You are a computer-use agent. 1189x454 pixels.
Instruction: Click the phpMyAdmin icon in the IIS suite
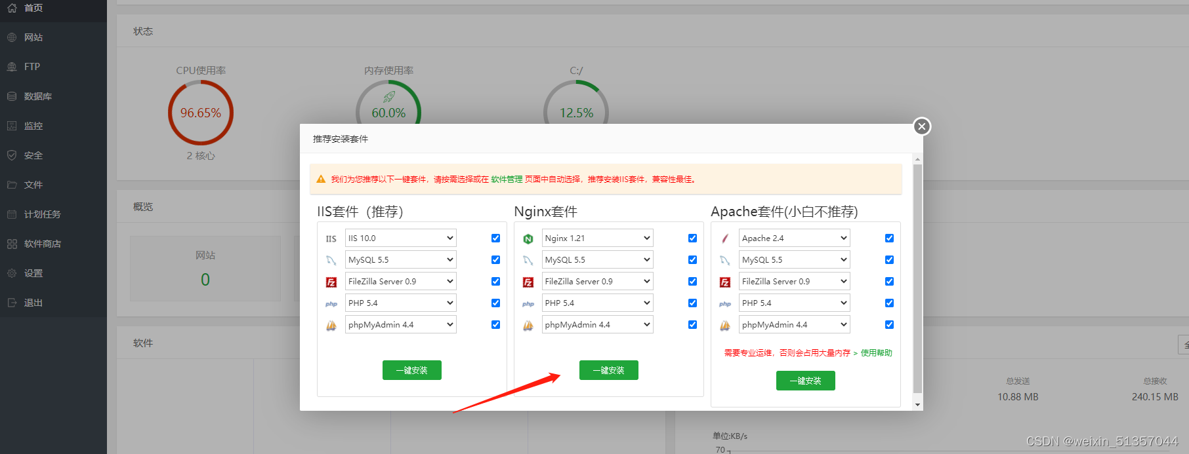[331, 326]
